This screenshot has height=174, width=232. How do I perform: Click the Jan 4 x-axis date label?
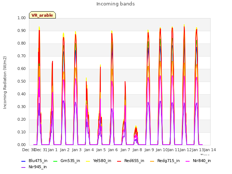click(x=89, y=150)
